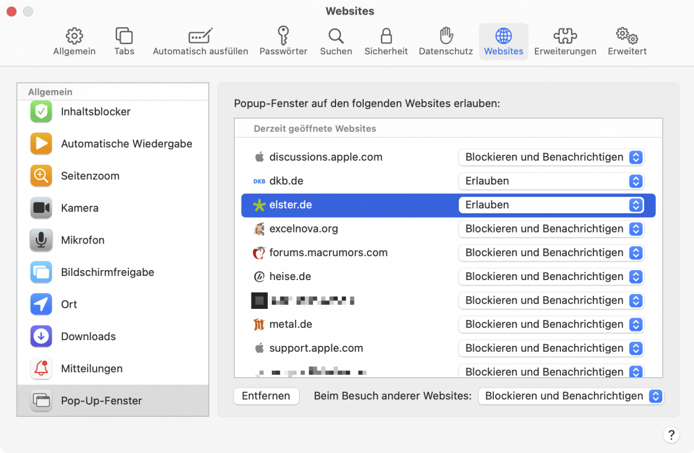Open the Suchen preferences tab
The image size is (694, 453).
click(336, 41)
